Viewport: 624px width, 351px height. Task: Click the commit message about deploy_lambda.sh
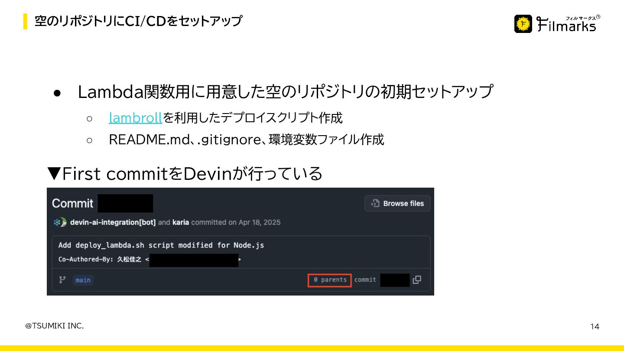click(161, 245)
